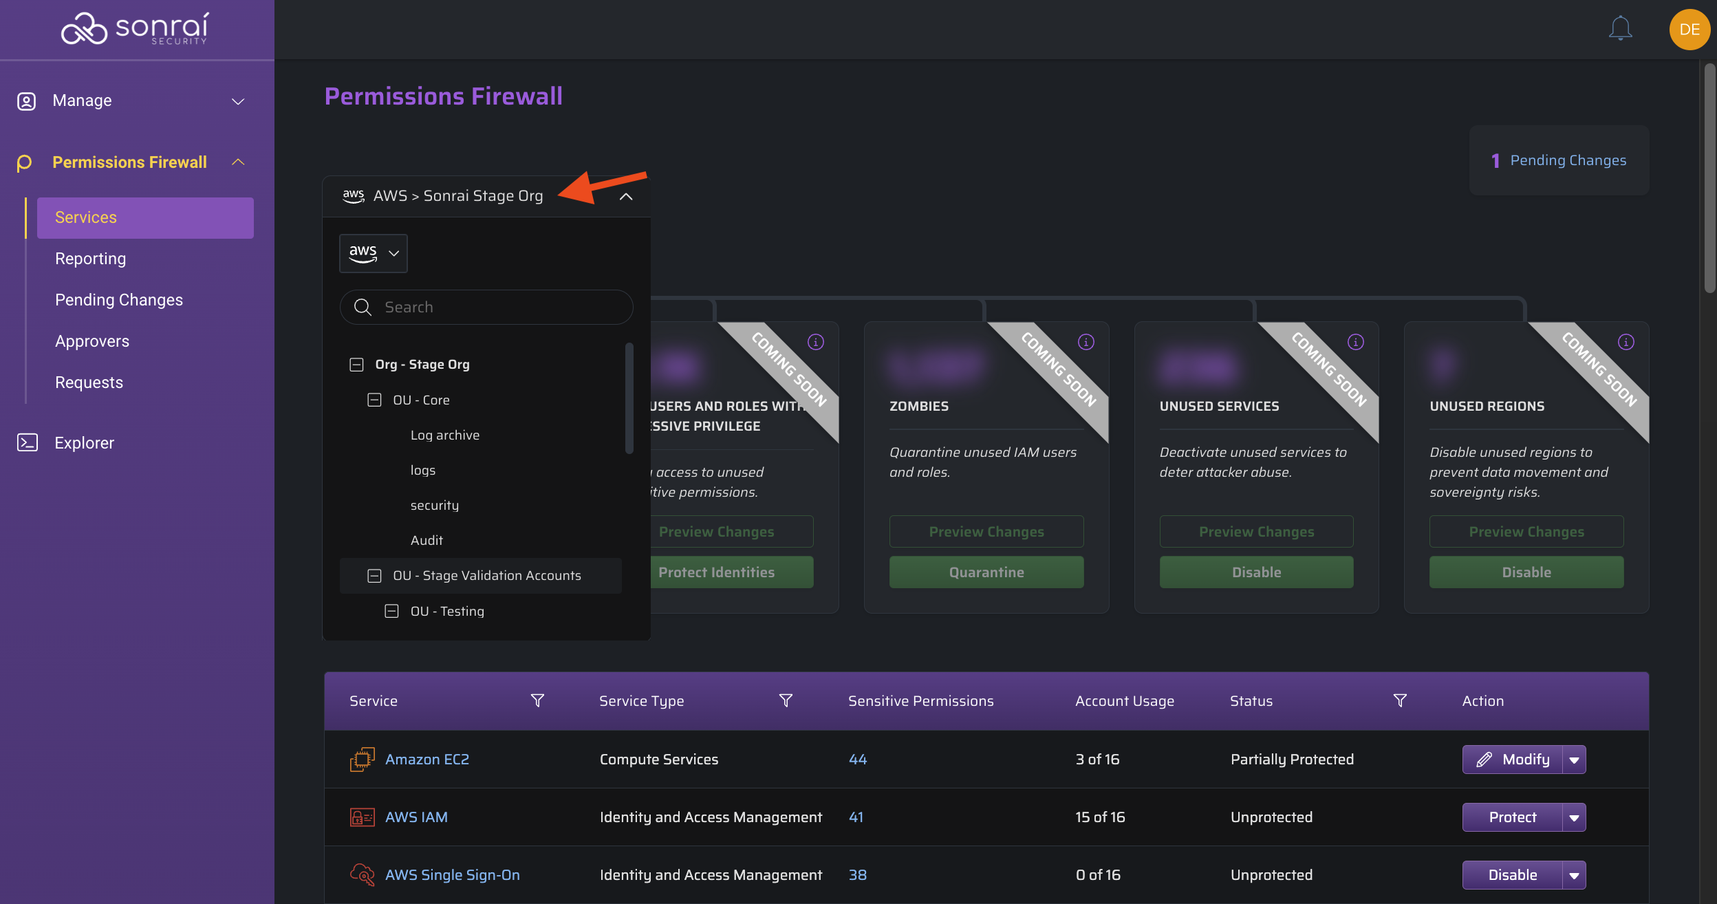Screen dimensions: 1717x904
Task: Click info icon on Zombies card
Action: click(x=1086, y=342)
